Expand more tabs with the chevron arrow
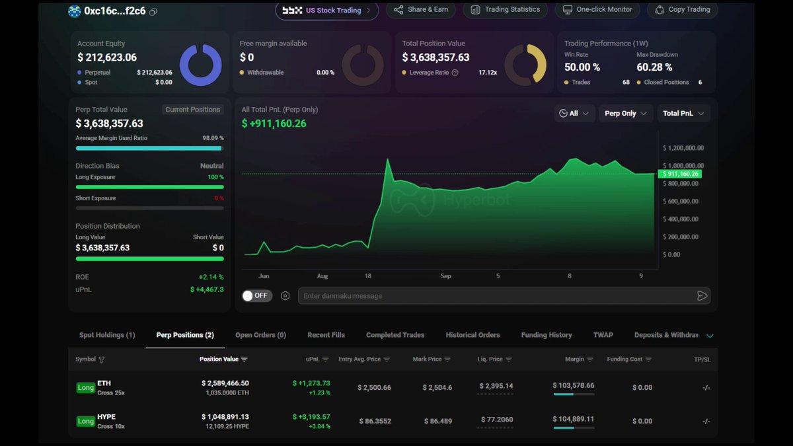The image size is (793, 446). pyautogui.click(x=710, y=336)
